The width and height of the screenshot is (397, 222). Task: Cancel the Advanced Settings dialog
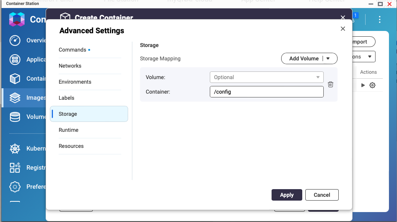coord(322,195)
